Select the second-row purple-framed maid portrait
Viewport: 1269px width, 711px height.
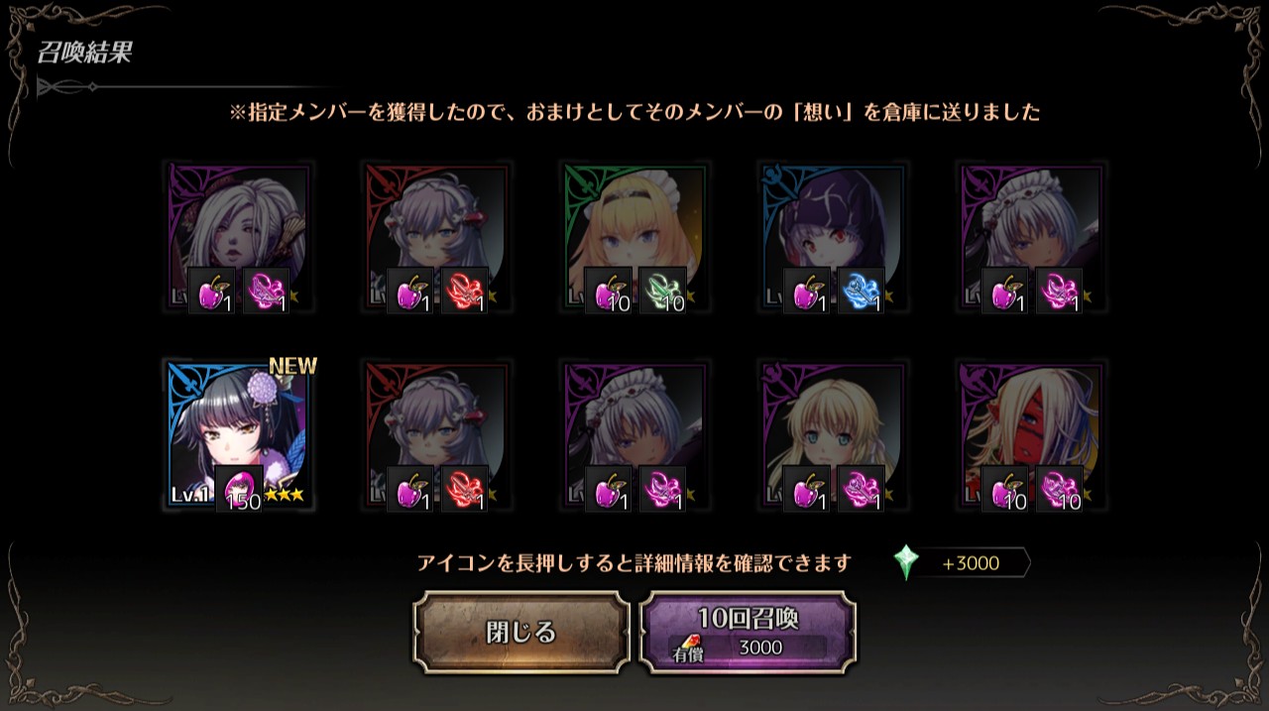tap(635, 436)
